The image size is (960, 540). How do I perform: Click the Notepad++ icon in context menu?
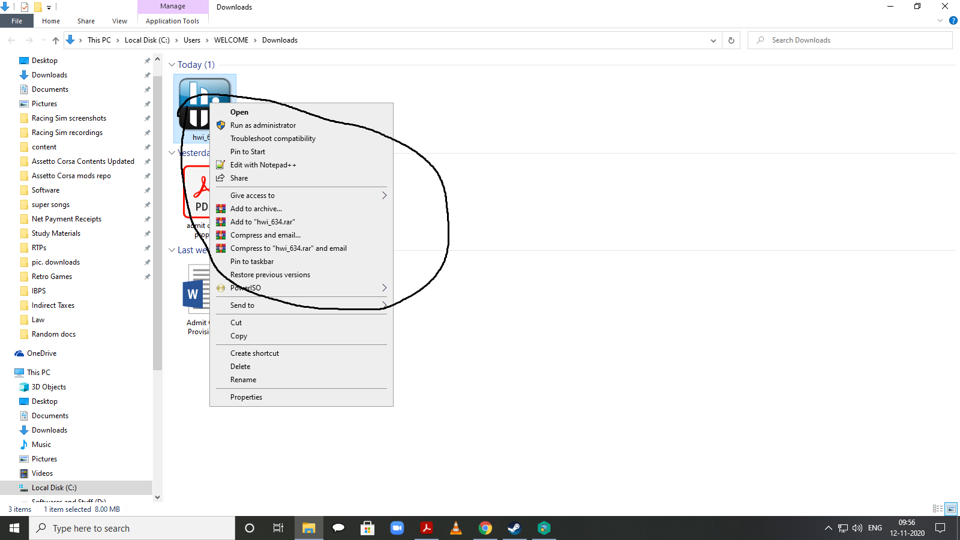coord(221,165)
